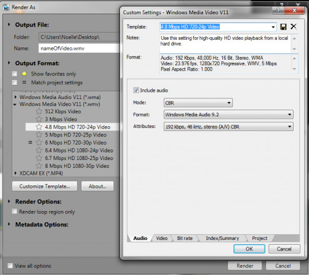This screenshot has width=309, height=275.
Task: Expand the Metadata Options section
Action: pyautogui.click(x=9, y=224)
